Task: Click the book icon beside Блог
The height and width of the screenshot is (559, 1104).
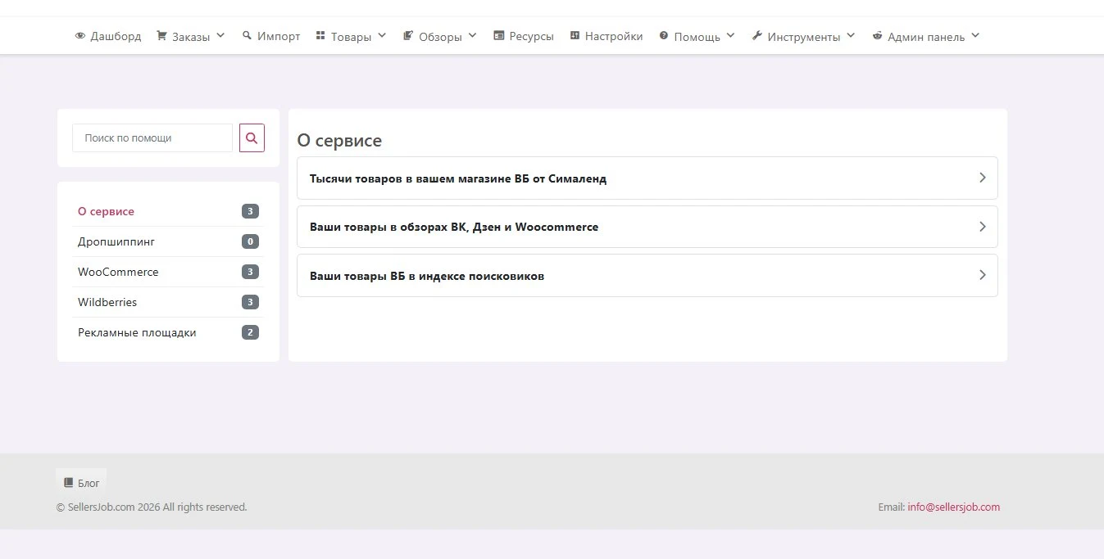Action: 69,483
